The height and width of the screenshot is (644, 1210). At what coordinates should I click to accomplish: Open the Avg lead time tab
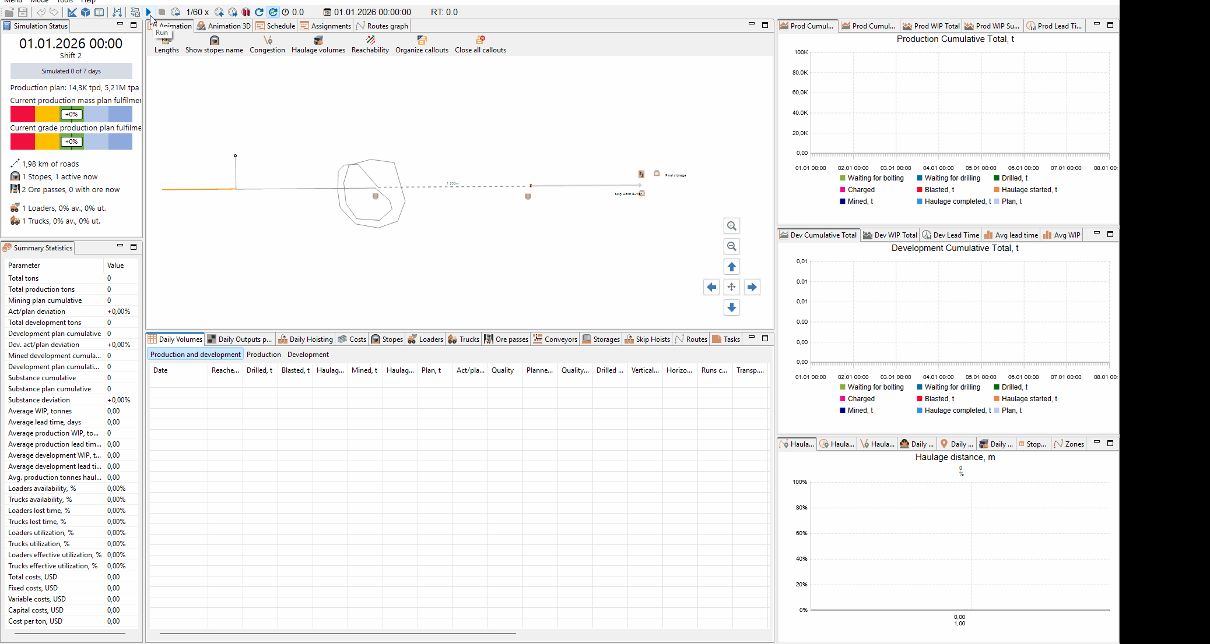point(1011,235)
